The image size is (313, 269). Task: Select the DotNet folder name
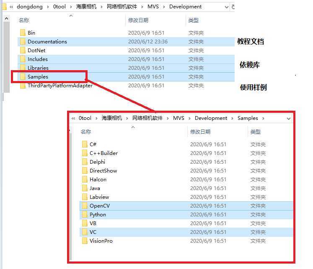point(36,51)
